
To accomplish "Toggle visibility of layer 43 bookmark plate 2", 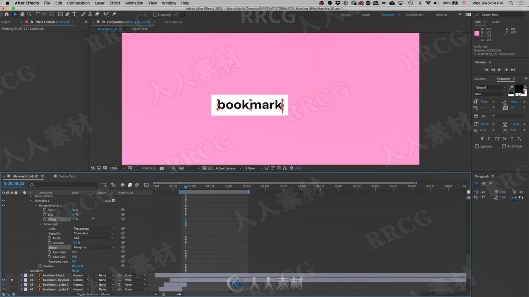I will (3, 285).
